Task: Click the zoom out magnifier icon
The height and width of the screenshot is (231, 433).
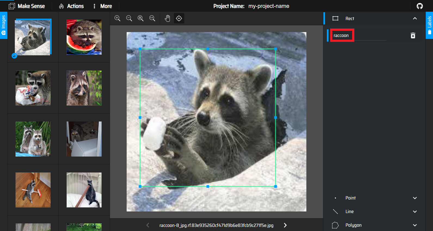Action: tap(129, 18)
